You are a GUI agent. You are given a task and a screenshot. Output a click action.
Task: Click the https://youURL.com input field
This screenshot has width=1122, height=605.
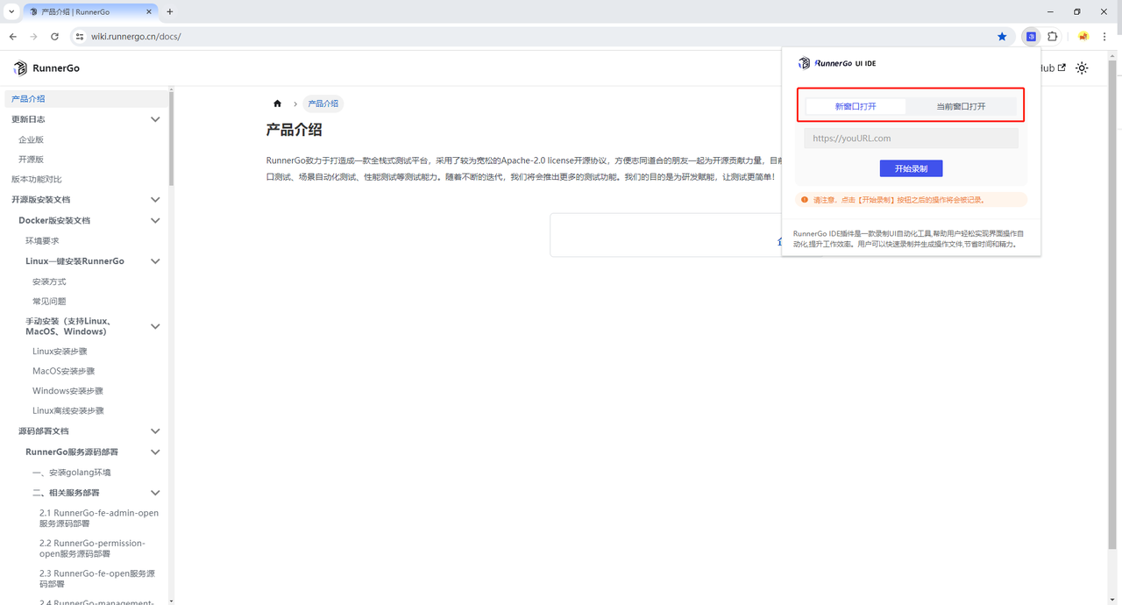pos(911,139)
